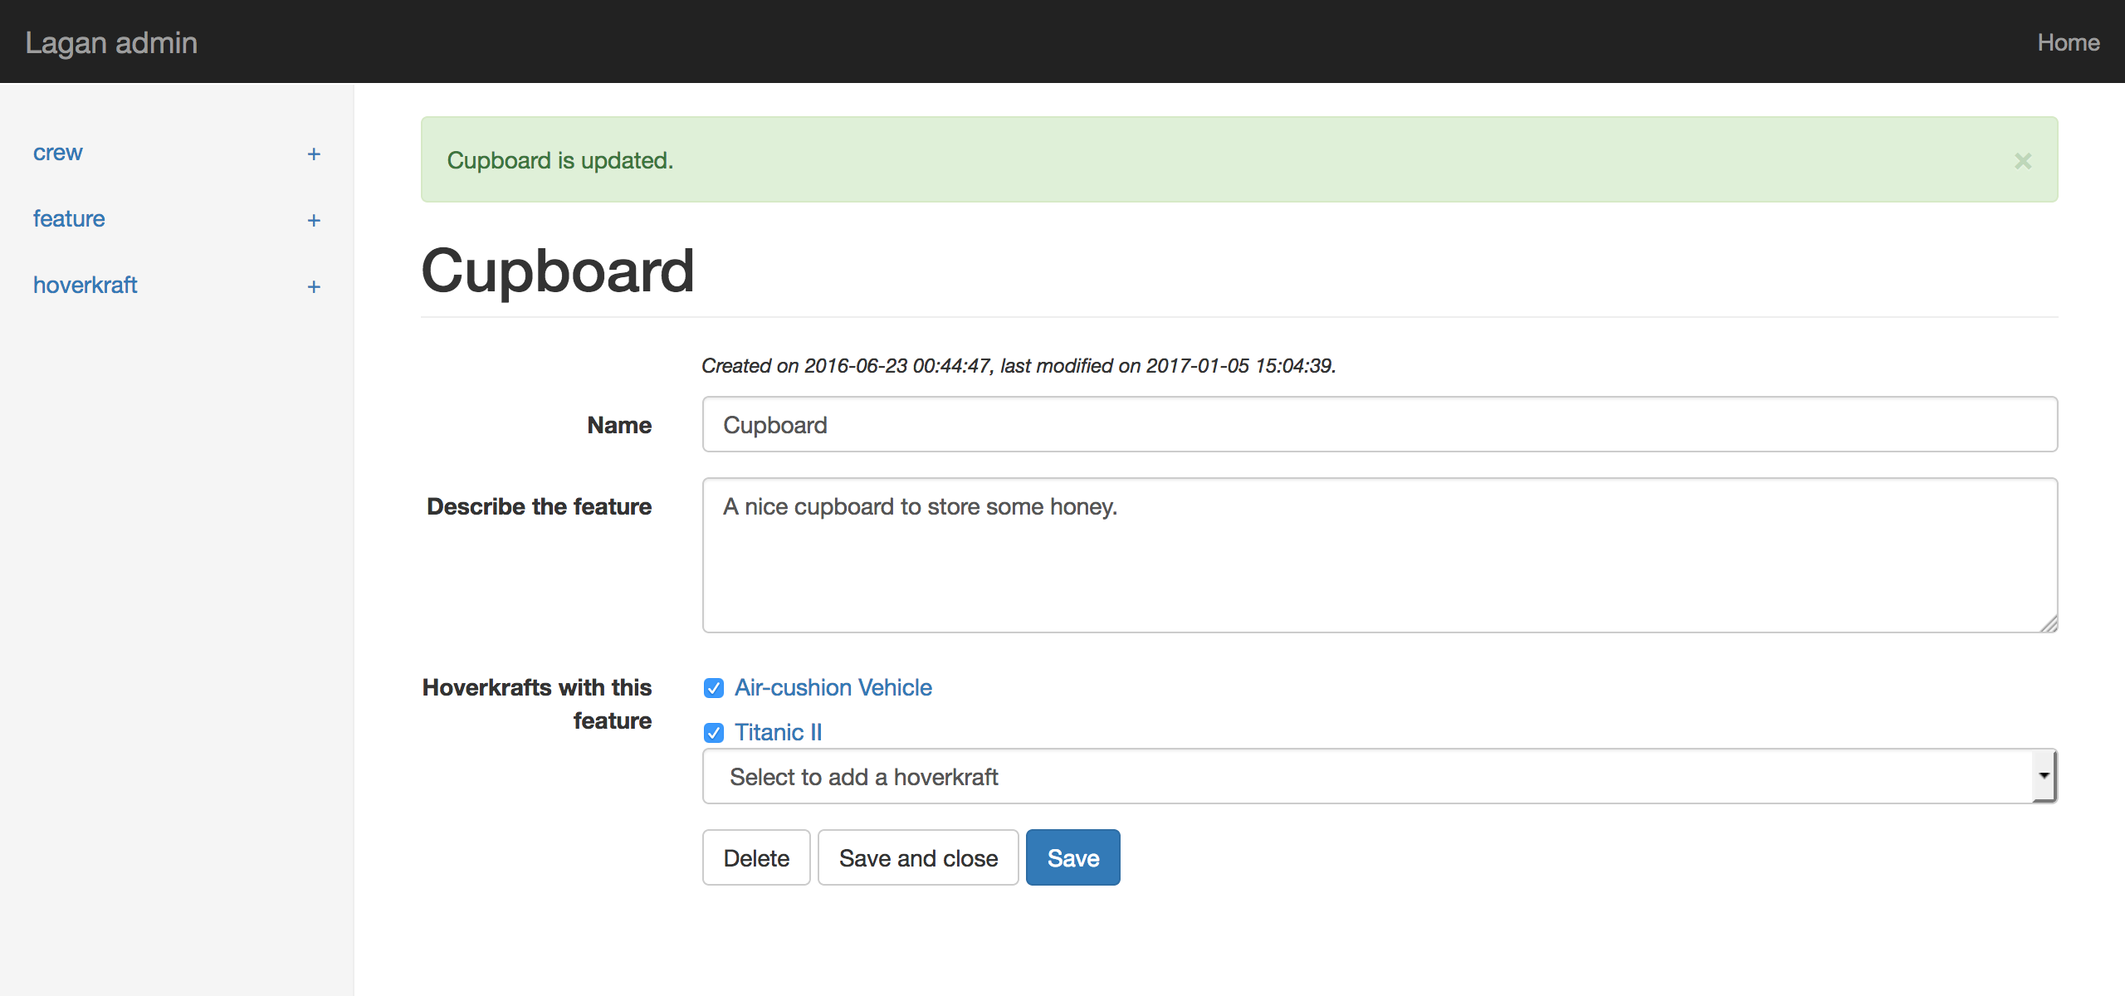Dismiss the 'Cupboard is updated' alert

[2023, 161]
